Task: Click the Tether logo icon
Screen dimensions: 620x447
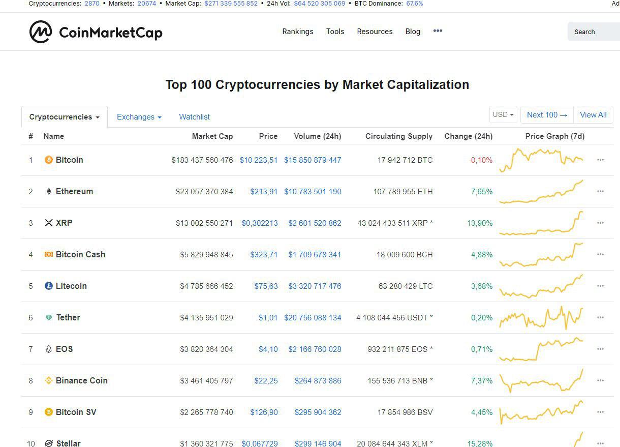Action: pyautogui.click(x=49, y=318)
